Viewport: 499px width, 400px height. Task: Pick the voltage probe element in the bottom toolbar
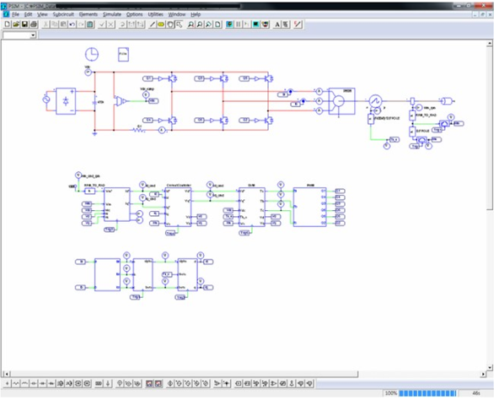coord(120,383)
